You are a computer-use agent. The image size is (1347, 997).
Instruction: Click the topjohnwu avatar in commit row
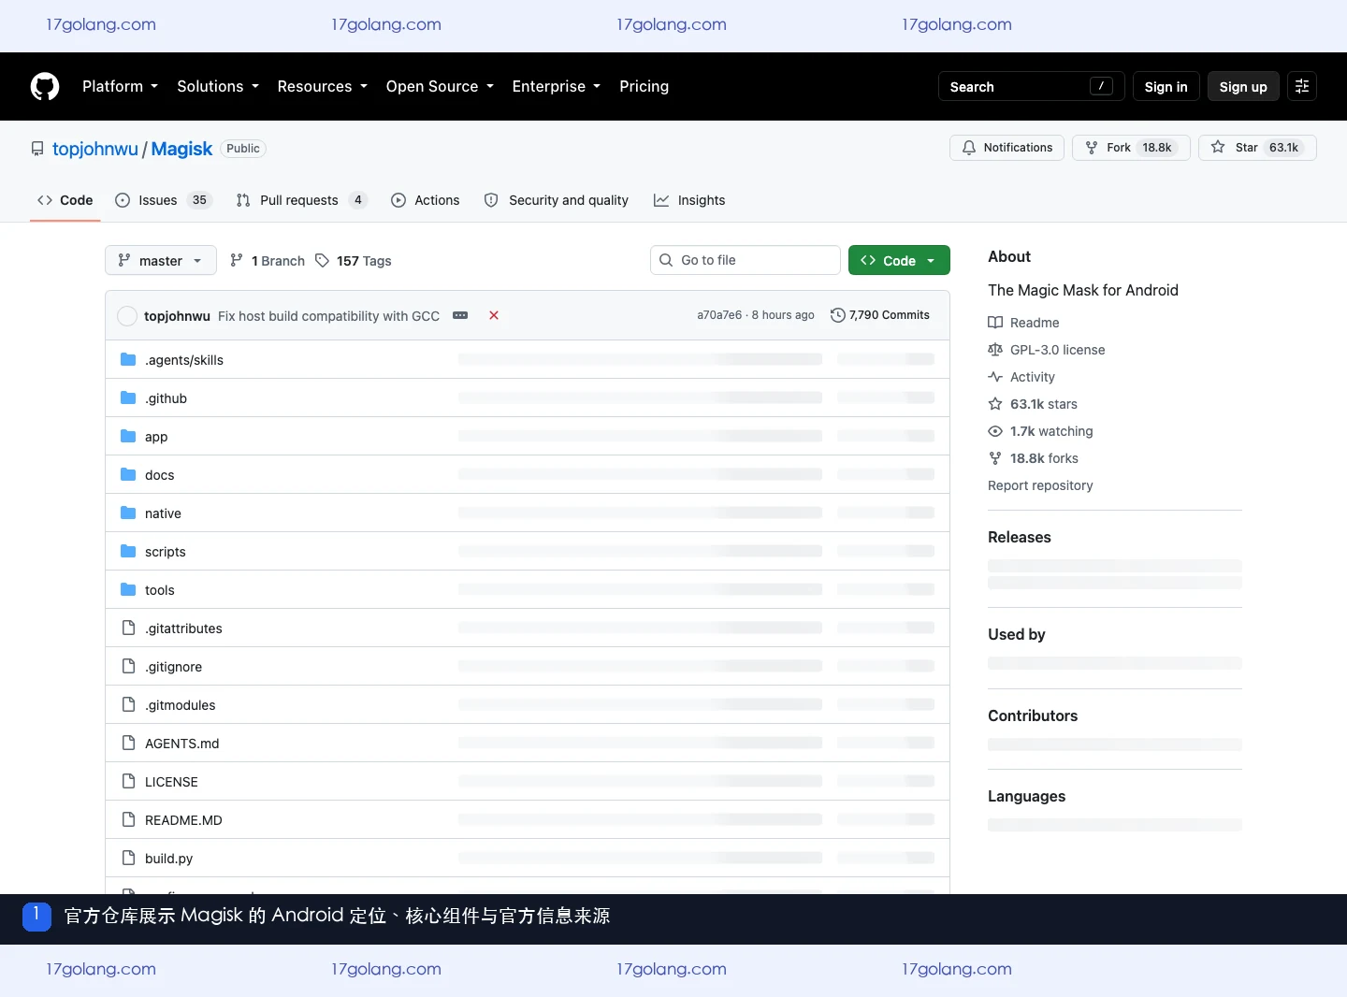127,316
